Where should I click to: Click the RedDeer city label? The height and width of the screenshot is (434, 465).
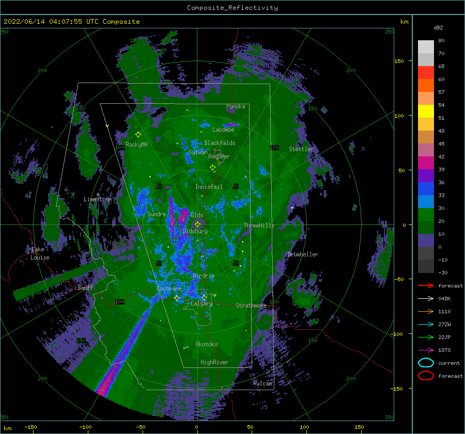pos(219,156)
